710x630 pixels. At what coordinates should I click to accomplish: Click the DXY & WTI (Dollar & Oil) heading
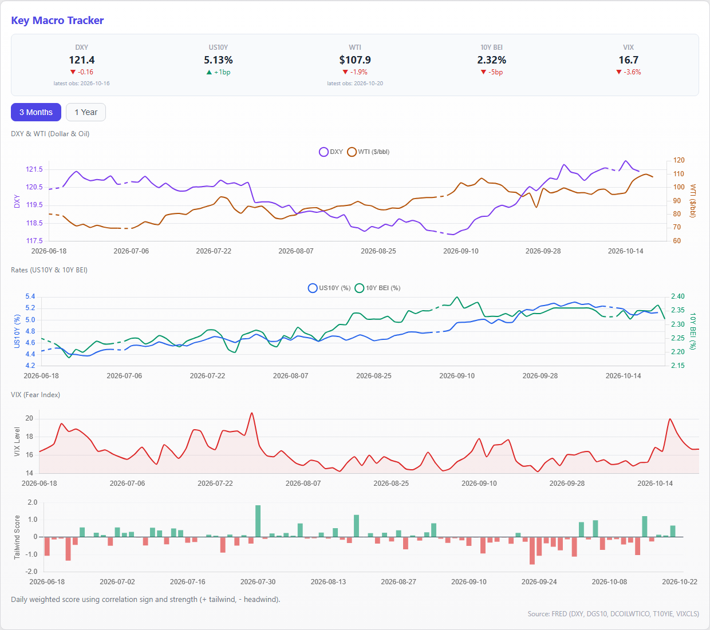[x=50, y=134]
